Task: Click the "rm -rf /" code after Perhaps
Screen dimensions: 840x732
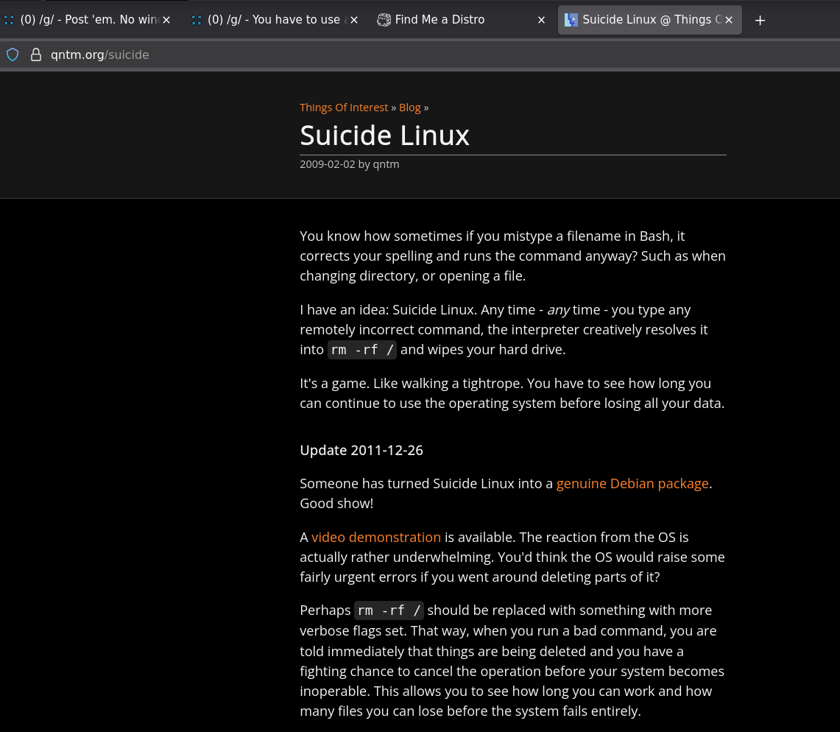Action: coord(389,610)
